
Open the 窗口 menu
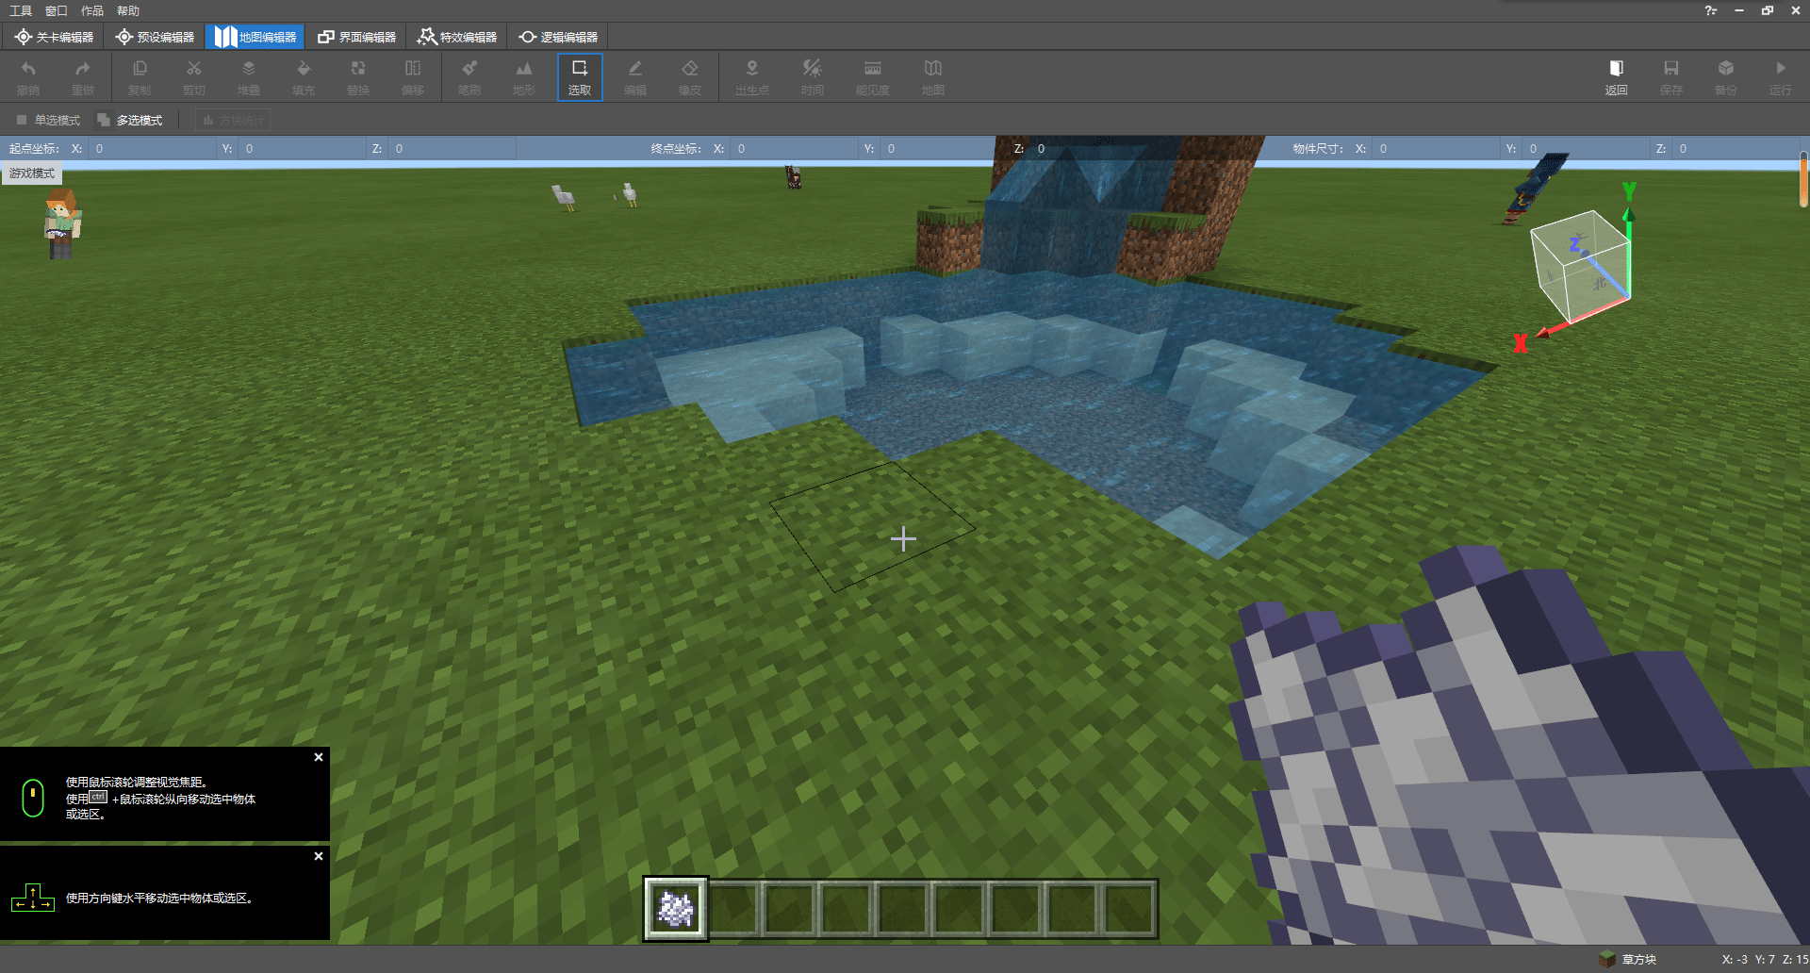pyautogui.click(x=57, y=10)
